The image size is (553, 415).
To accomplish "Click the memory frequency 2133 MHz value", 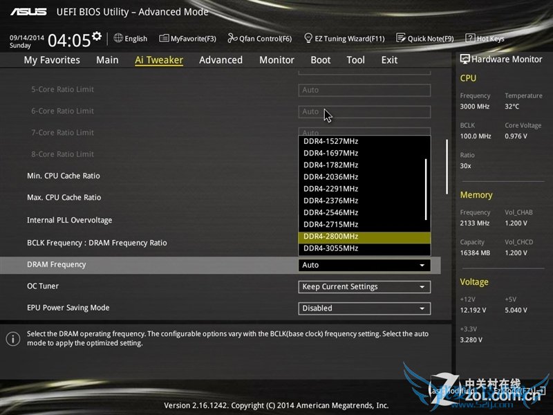I will click(475, 223).
